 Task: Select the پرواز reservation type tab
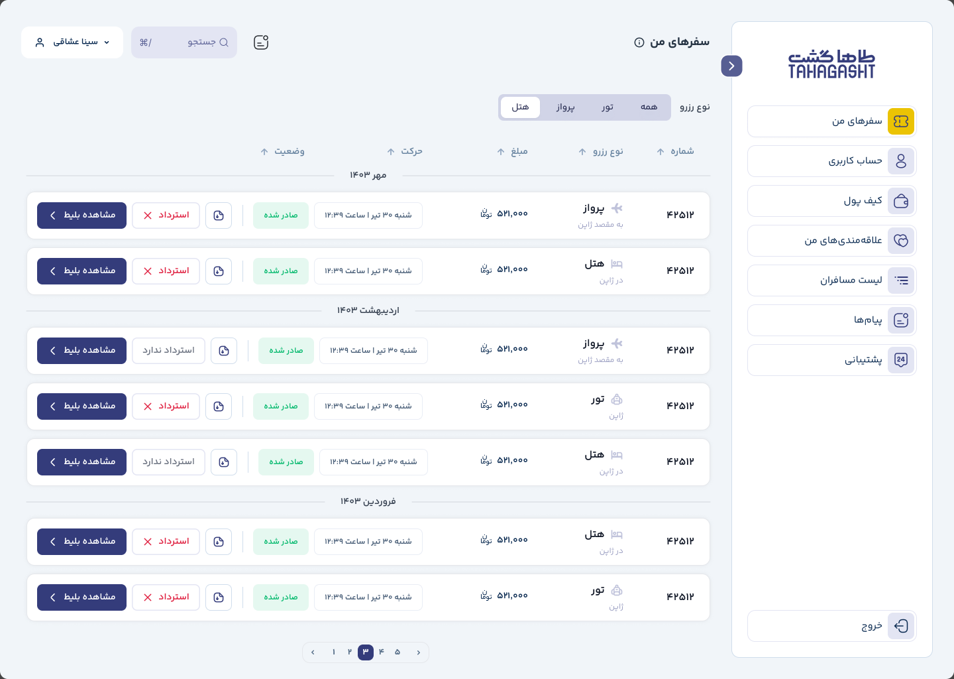[565, 107]
